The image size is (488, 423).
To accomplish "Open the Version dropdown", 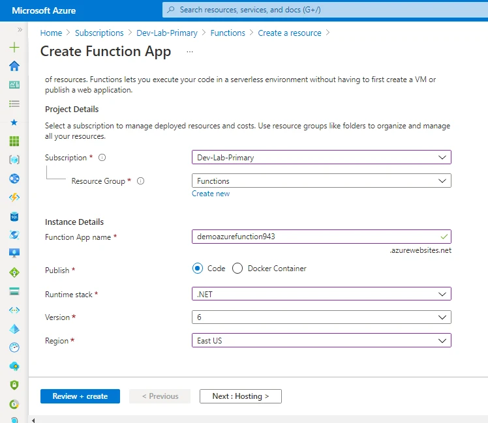I will 322,317.
